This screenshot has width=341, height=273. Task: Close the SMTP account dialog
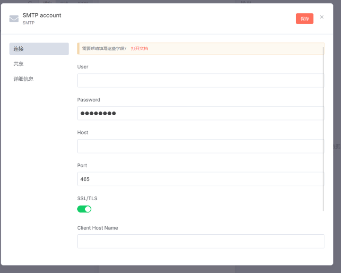pyautogui.click(x=322, y=17)
